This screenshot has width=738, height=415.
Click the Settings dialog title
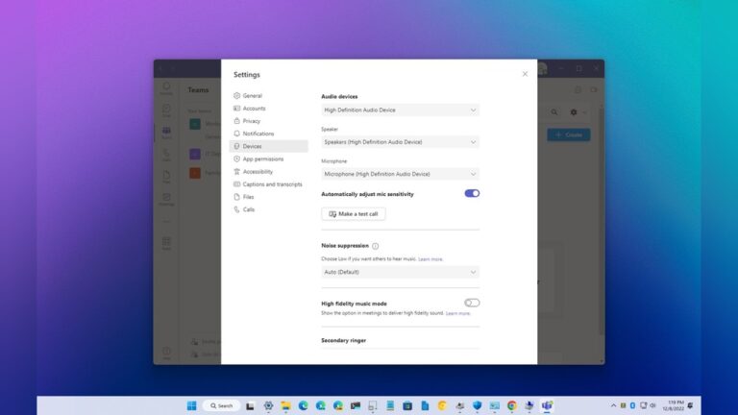(x=247, y=75)
